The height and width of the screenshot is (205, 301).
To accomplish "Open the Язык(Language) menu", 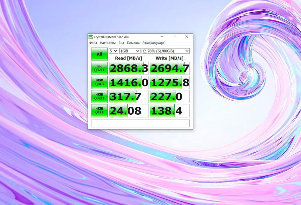I will pyautogui.click(x=154, y=43).
